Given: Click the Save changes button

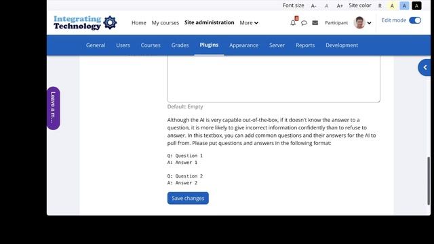Looking at the screenshot, I should (188, 198).
